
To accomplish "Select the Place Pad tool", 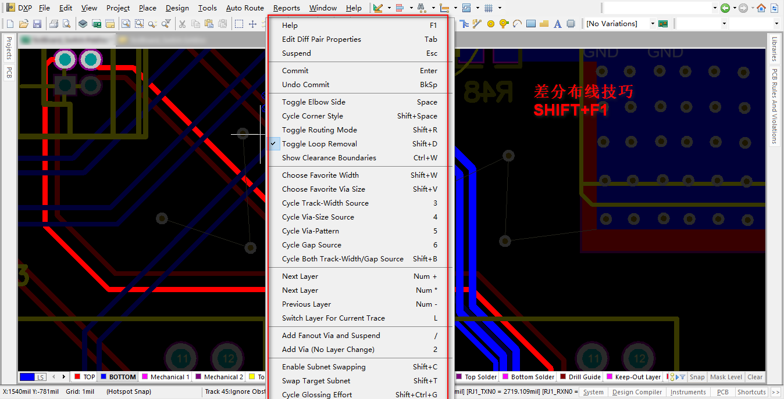I will click(490, 24).
